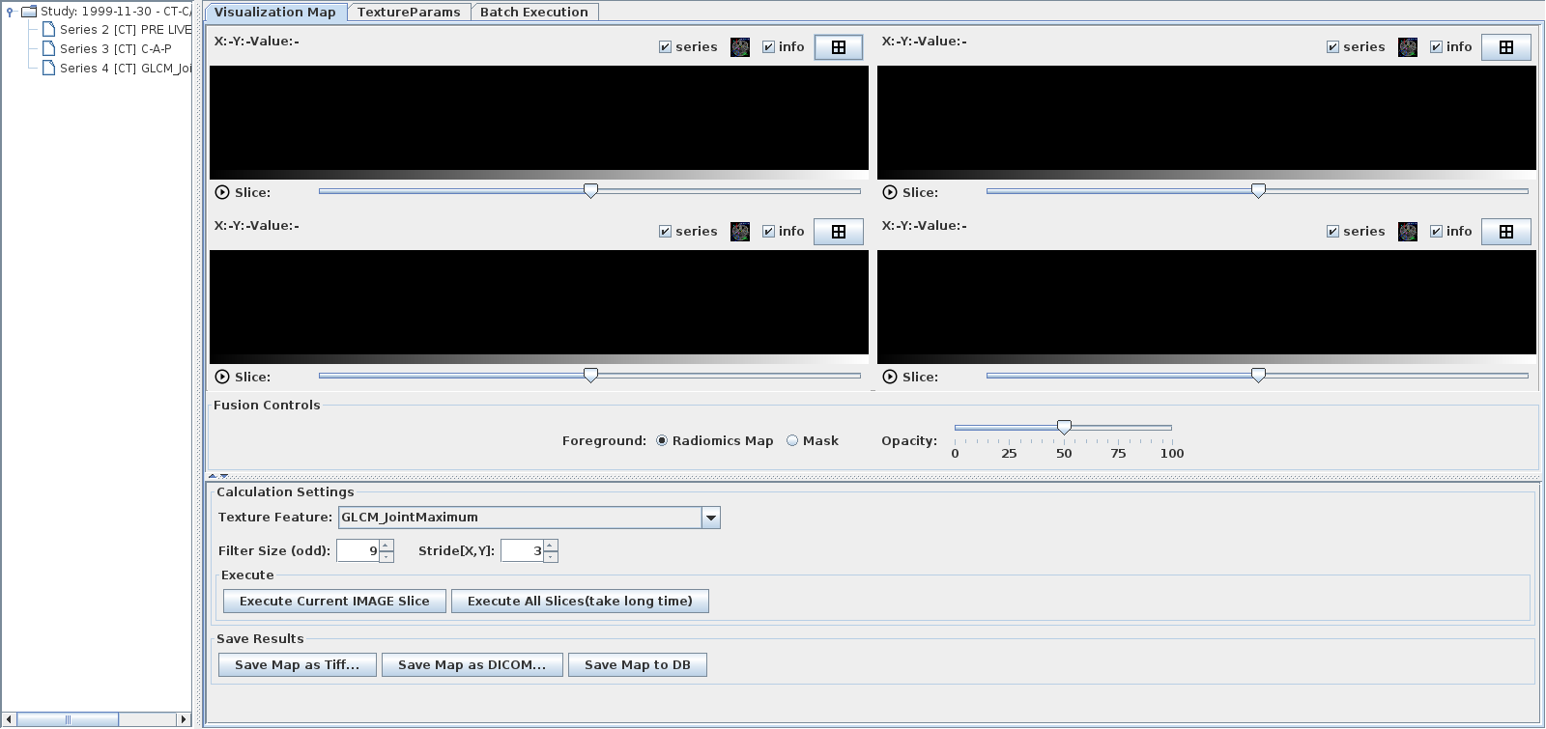
Task: Click tree panel scrollbar right arrow
Action: click(184, 719)
